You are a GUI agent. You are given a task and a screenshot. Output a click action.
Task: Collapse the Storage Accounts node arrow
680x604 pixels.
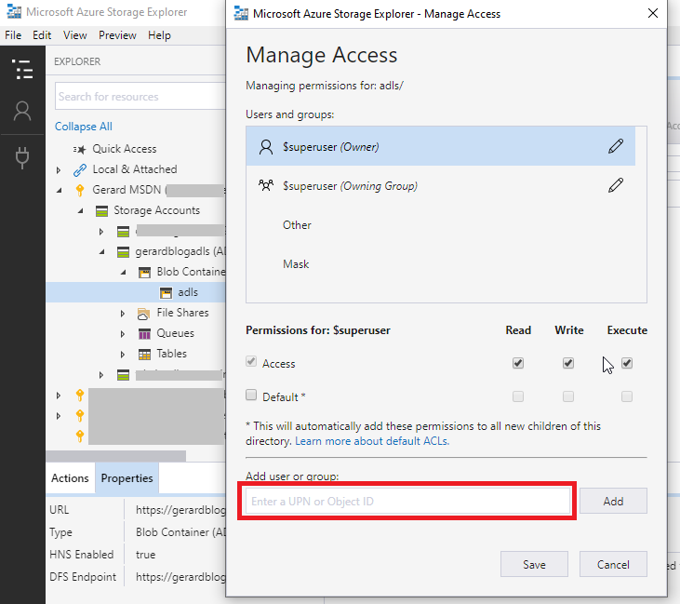[x=81, y=211]
